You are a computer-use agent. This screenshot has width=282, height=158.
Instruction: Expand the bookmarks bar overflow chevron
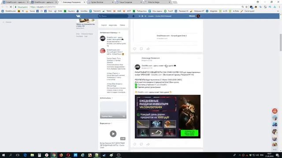point(278,11)
